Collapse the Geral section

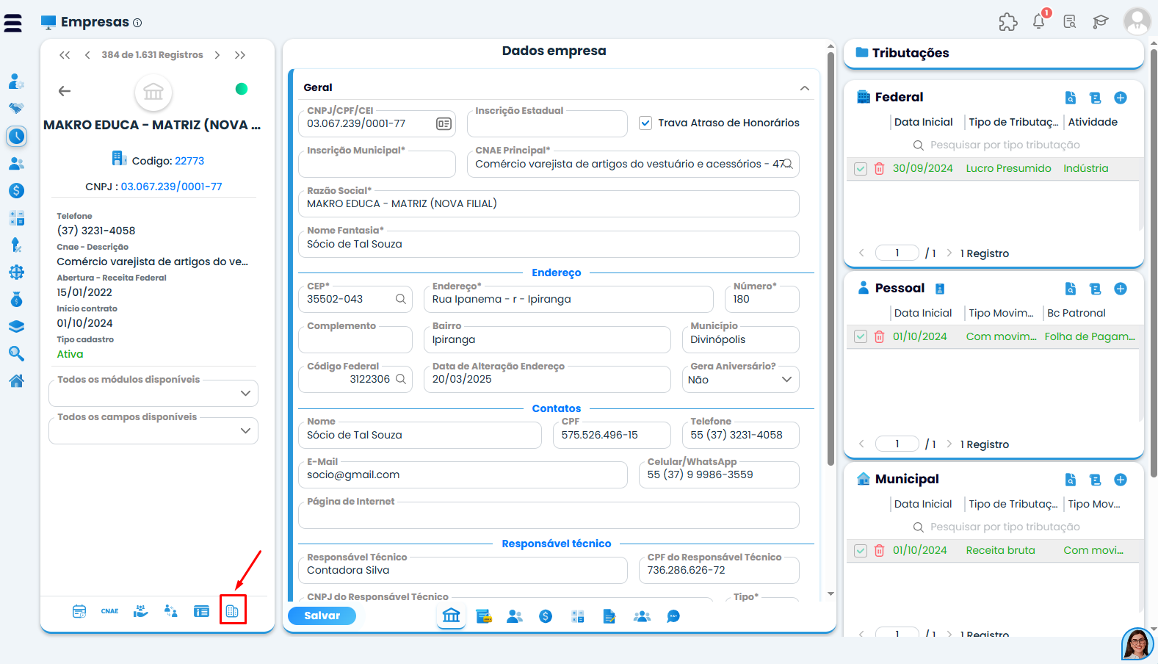click(x=805, y=88)
